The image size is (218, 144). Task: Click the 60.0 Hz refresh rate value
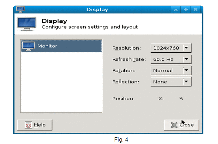pos(163,59)
